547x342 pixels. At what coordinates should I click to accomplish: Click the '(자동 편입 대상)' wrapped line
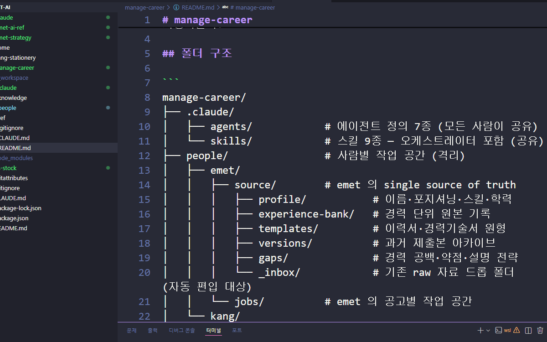(207, 287)
